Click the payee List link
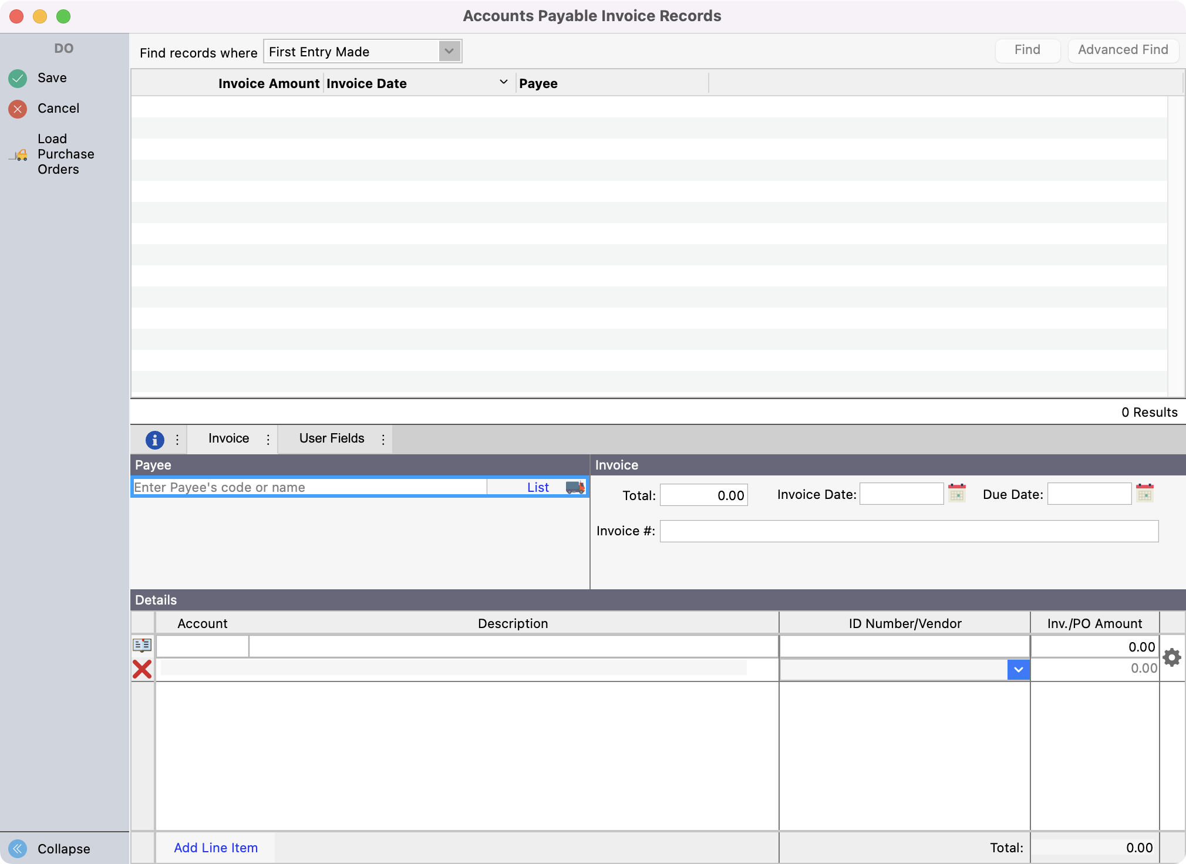 538,487
